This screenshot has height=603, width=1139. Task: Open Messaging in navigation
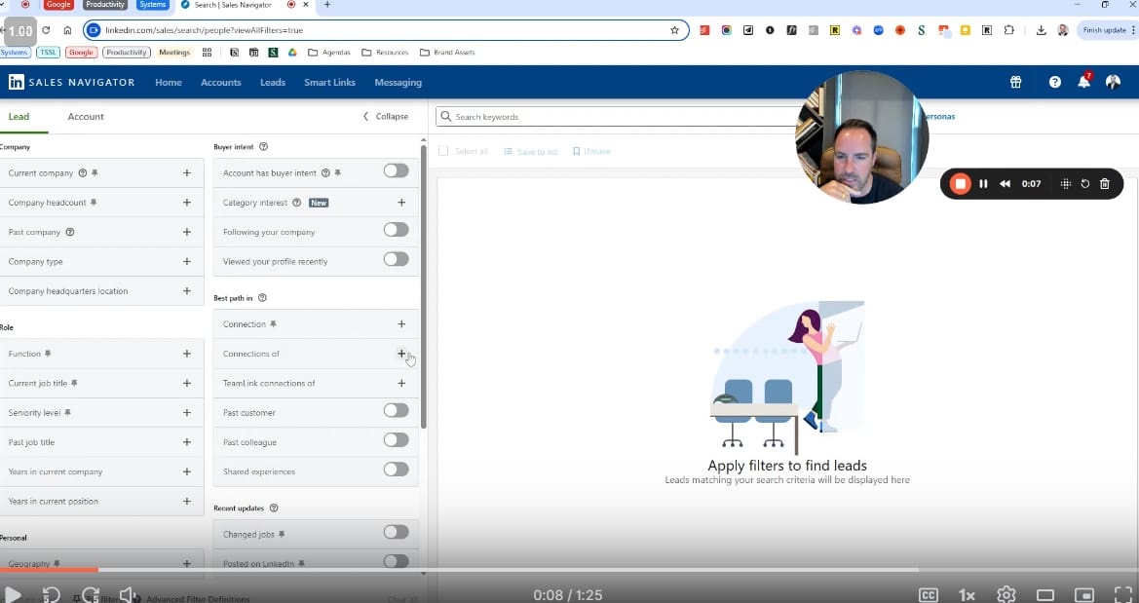(399, 82)
